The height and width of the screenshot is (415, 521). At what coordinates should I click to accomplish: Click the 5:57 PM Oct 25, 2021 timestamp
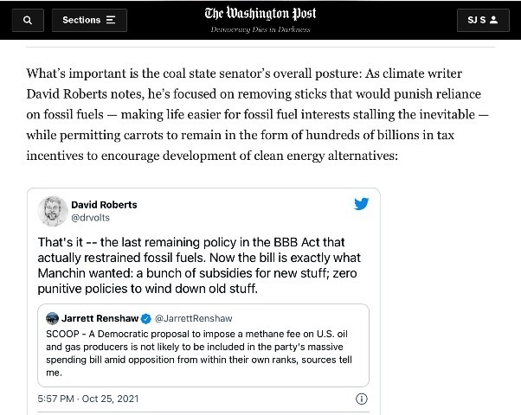[x=87, y=399]
